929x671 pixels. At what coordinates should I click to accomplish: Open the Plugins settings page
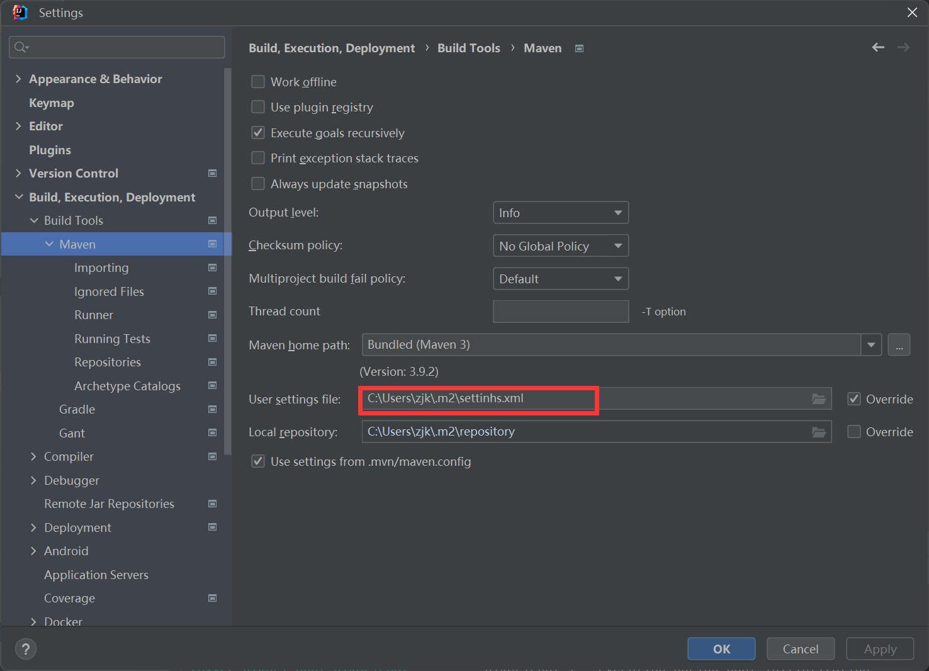[x=50, y=150]
